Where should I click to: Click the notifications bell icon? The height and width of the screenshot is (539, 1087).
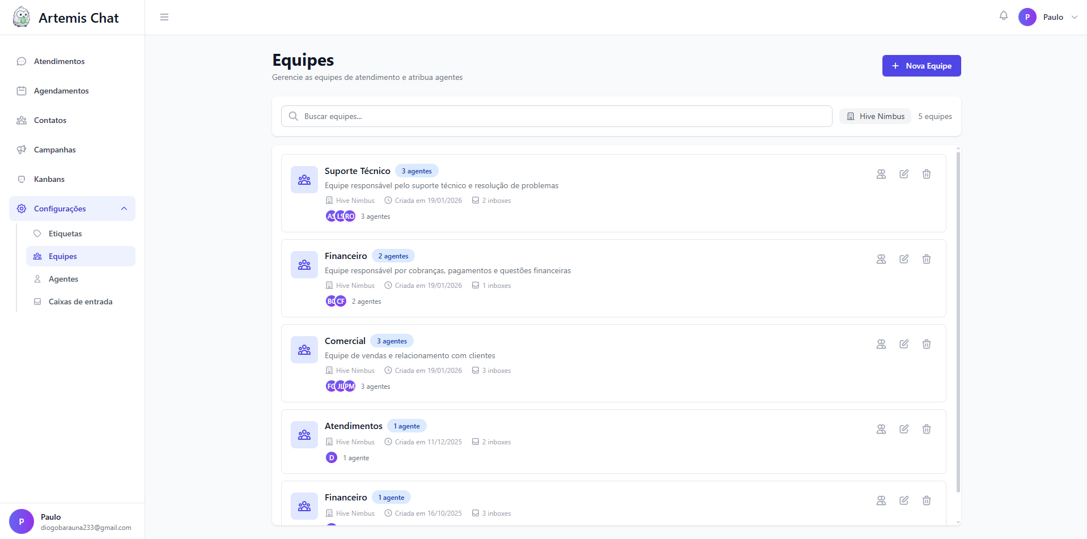point(1003,16)
